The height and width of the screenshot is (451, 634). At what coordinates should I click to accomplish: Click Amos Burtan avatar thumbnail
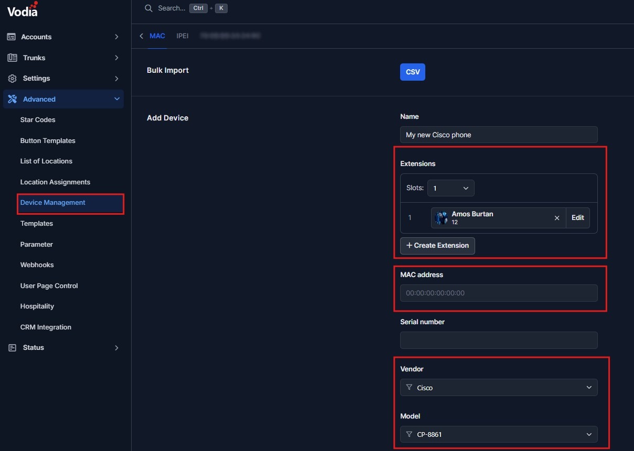point(442,218)
